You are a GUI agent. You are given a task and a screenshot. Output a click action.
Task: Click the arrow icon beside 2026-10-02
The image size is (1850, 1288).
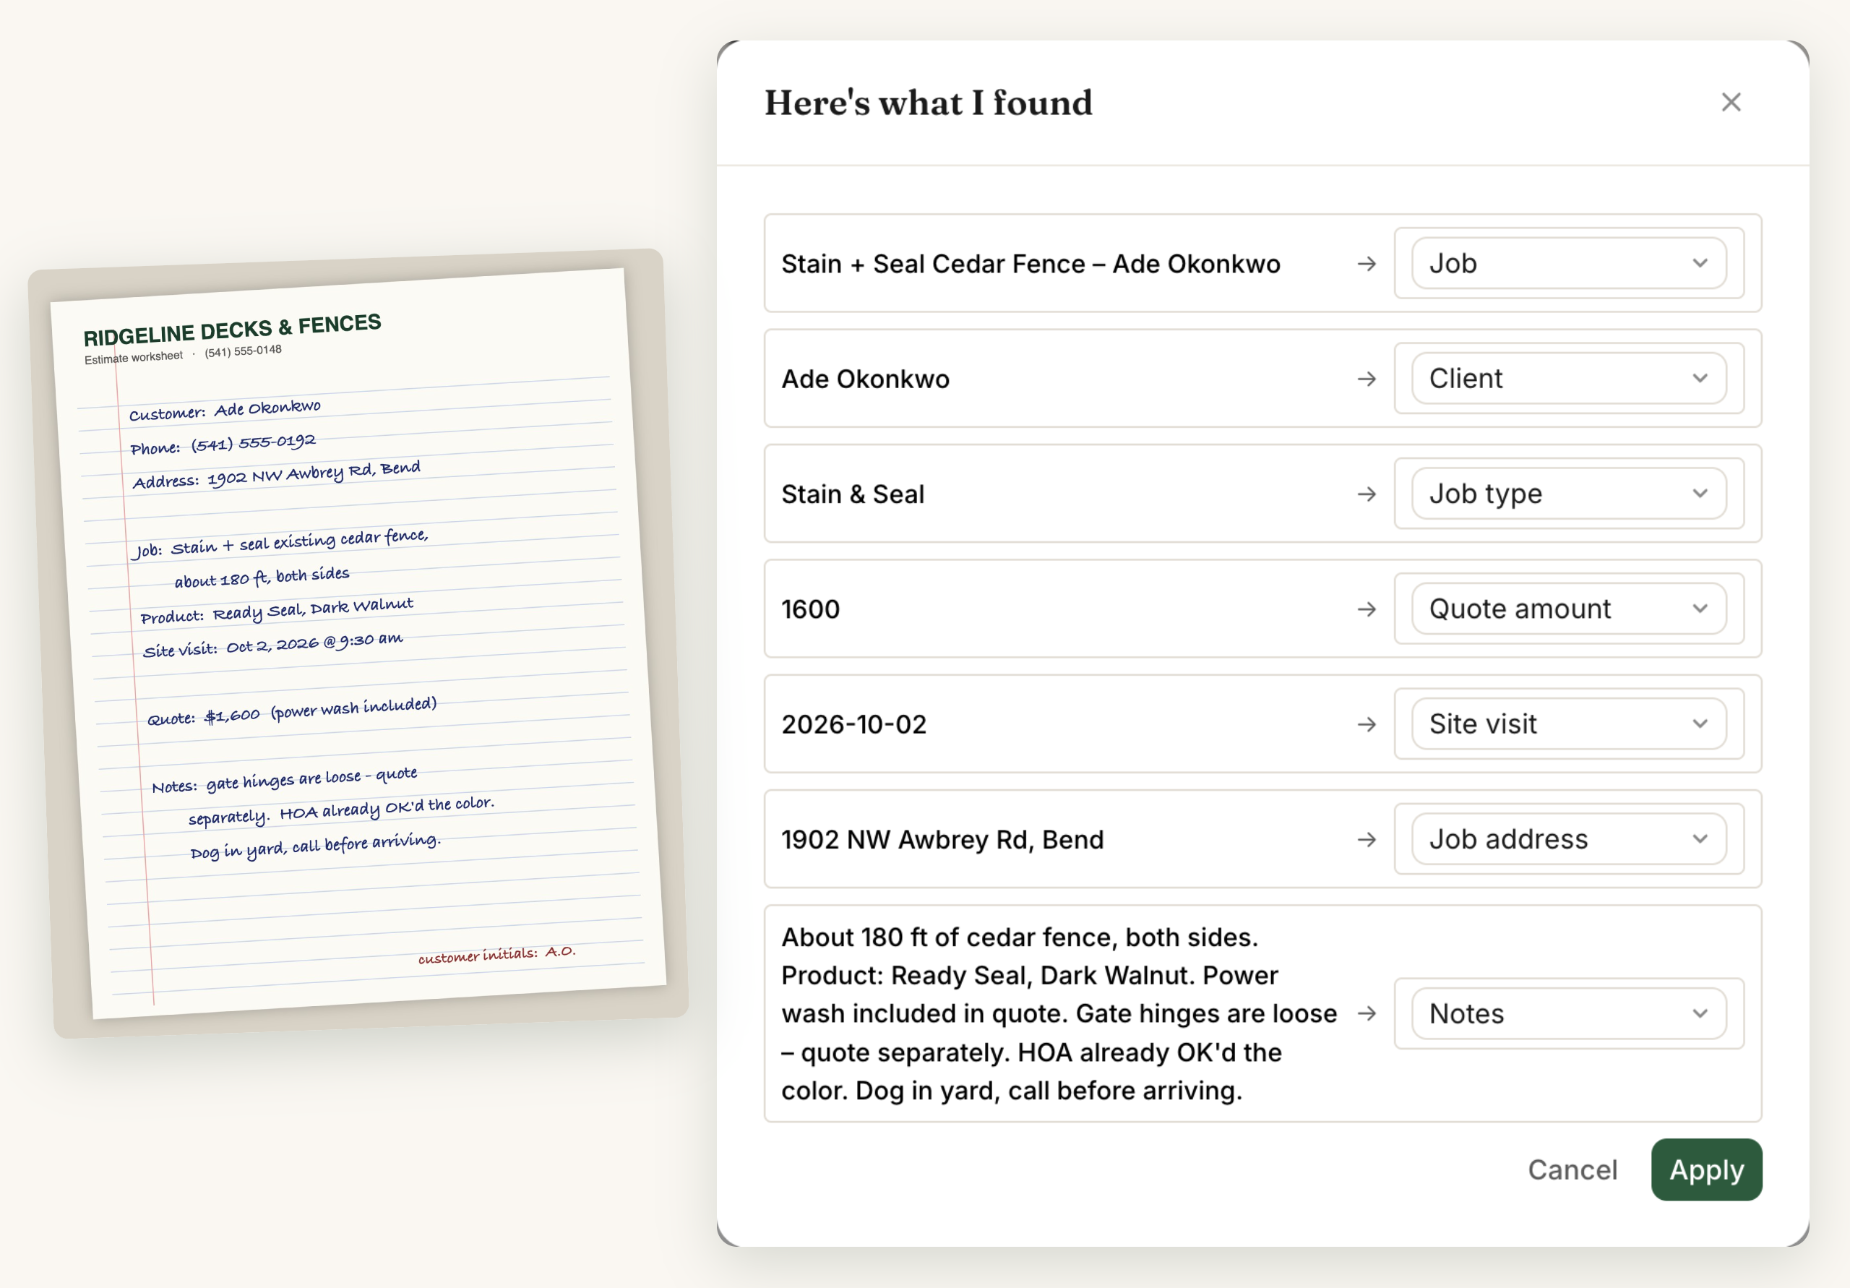click(x=1367, y=725)
